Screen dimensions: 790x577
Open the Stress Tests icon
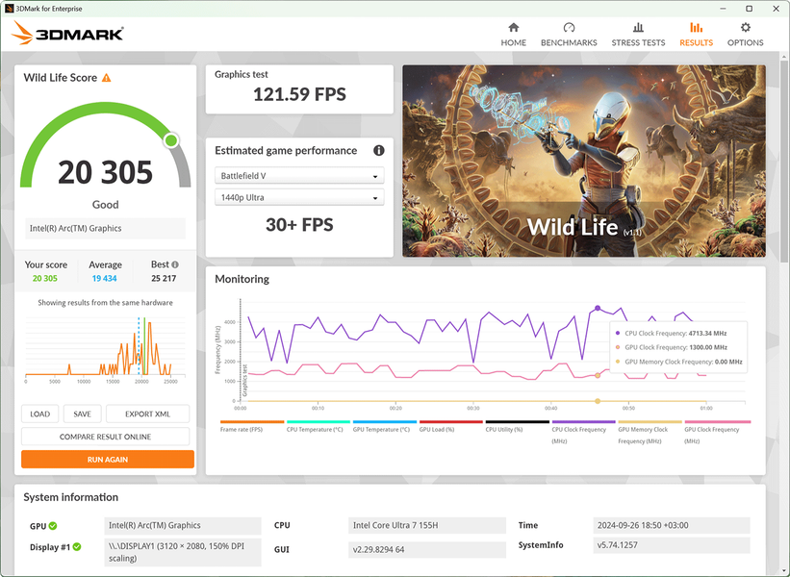pyautogui.click(x=638, y=27)
